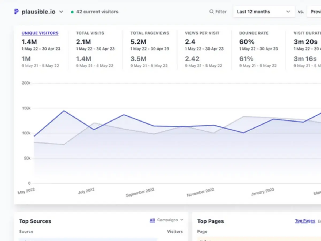The width and height of the screenshot is (321, 241).
Task: Select the Visit Duration metric
Action: point(307,33)
